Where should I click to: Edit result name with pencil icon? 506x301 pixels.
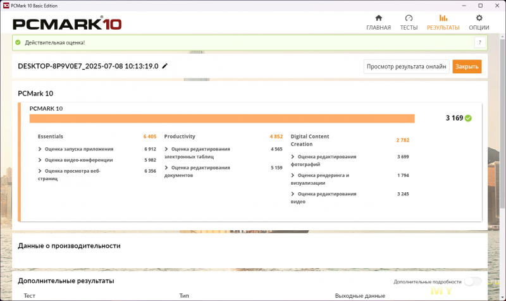[x=165, y=66]
